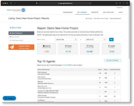This screenshot has height=106, width=134.
Task: Go forward with the browser forward arrow
Action: 18,3
